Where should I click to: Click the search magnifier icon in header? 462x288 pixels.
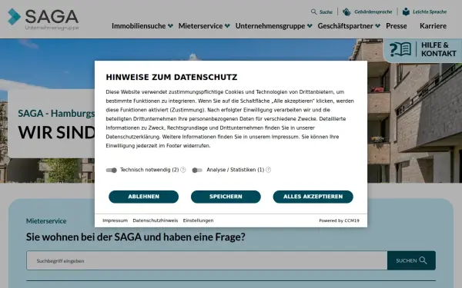[314, 12]
